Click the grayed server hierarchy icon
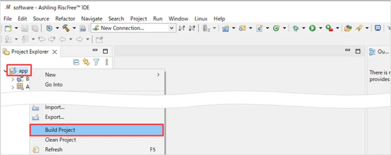Screen dimensions: 391x155 pyautogui.click(x=206, y=29)
